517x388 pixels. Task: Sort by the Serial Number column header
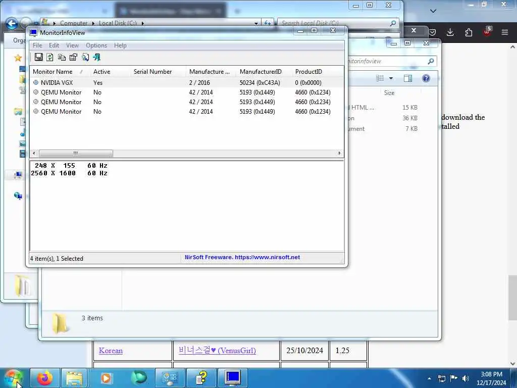pyautogui.click(x=158, y=72)
